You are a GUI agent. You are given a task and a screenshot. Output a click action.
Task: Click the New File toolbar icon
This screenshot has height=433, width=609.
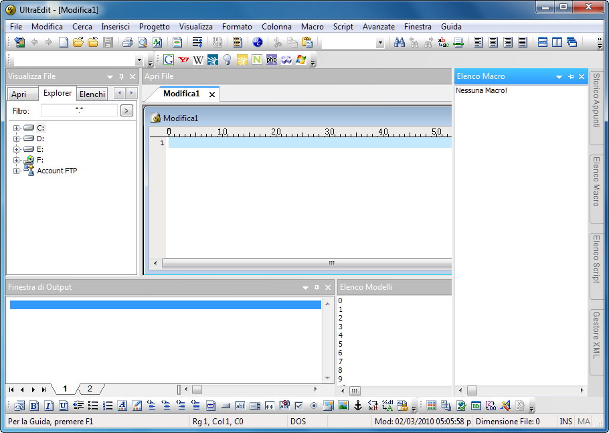point(64,42)
